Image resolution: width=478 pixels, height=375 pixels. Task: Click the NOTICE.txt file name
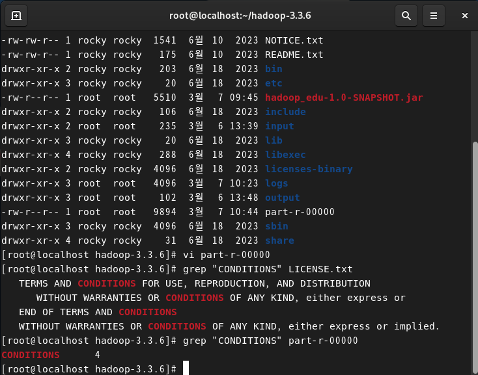(x=294, y=40)
